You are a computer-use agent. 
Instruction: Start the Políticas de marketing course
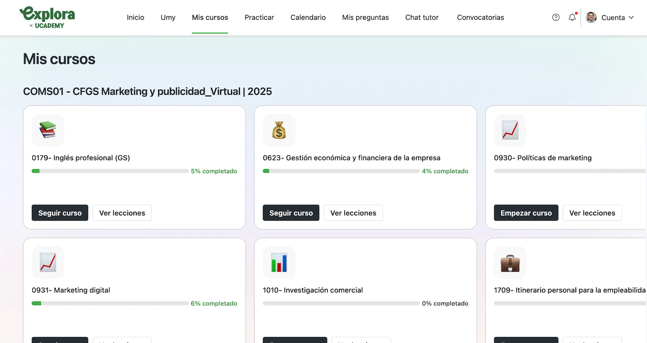pyautogui.click(x=526, y=213)
